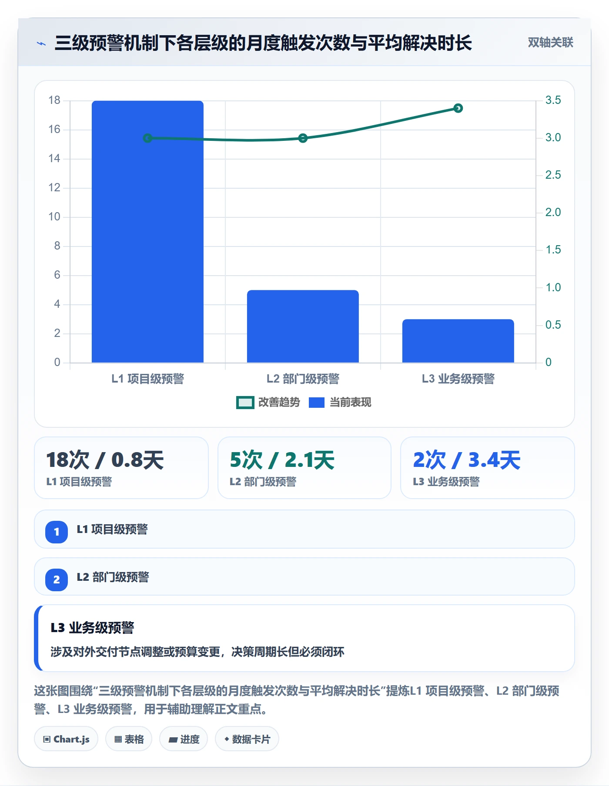This screenshot has width=609, height=786.
Task: Click L2 部门级预警 text beside badge 2
Action: point(113,577)
